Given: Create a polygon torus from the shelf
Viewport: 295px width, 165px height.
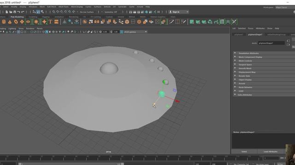Looking at the screenshot, I should (16, 22).
